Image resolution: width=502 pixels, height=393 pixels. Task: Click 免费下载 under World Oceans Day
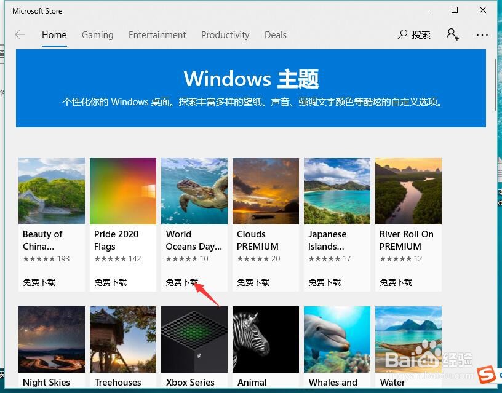pyautogui.click(x=182, y=282)
